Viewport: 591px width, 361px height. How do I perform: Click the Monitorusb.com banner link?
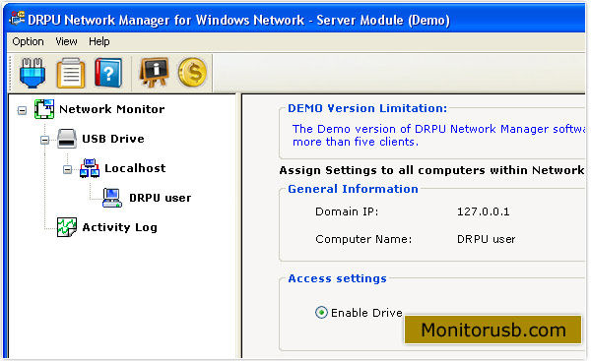(x=493, y=330)
